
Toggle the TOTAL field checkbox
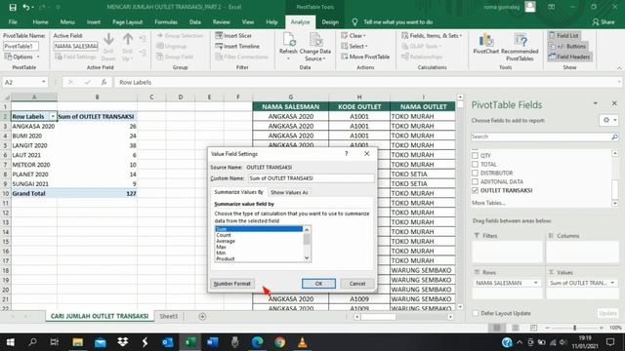tap(475, 164)
